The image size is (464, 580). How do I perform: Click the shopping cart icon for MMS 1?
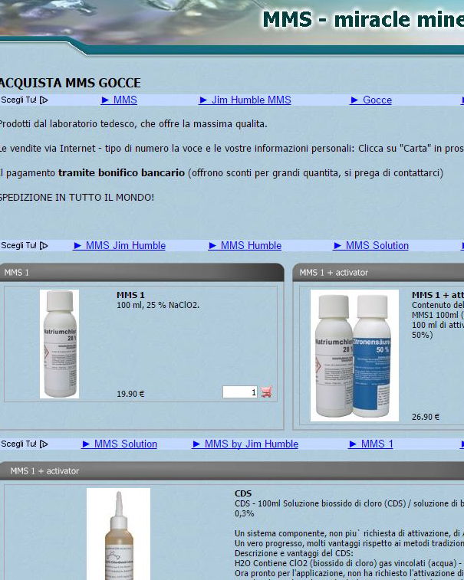[x=267, y=392]
